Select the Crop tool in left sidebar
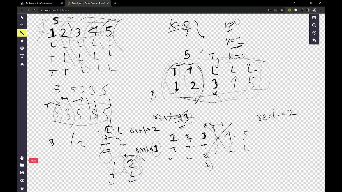Viewport: 342px width, 192px height. point(22,25)
